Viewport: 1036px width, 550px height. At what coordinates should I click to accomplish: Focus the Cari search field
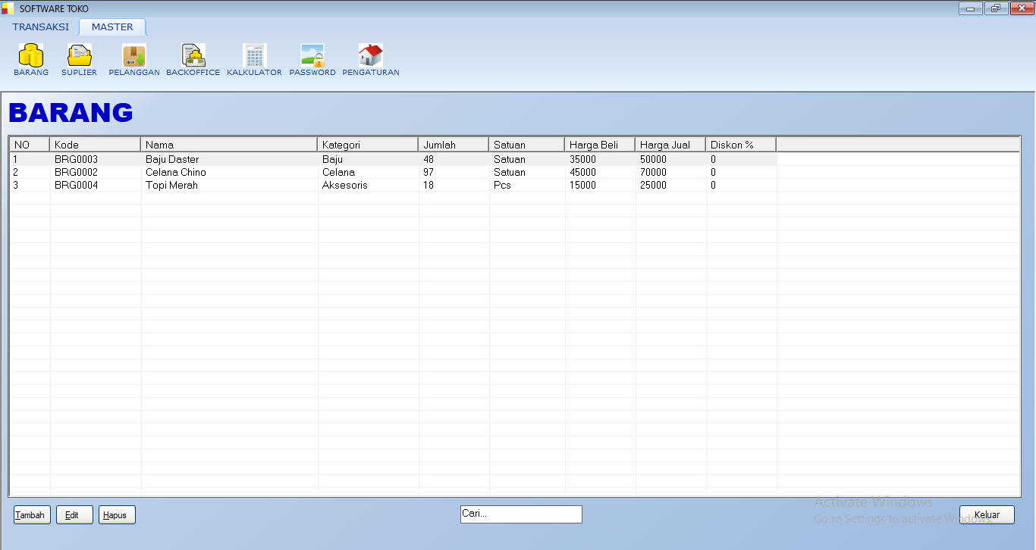coord(521,514)
